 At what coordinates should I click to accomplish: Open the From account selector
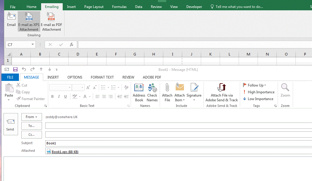[x=31, y=117]
